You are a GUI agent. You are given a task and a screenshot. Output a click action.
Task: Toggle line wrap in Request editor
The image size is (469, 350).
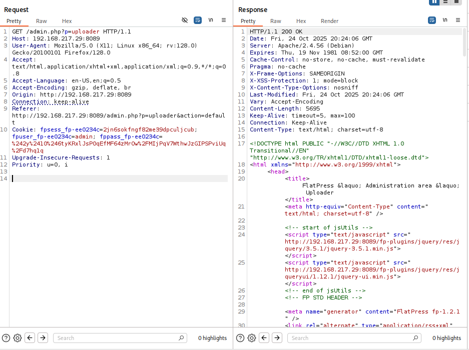coord(198,20)
